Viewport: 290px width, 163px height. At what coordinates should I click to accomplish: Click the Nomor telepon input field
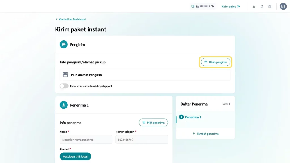pos(141,140)
